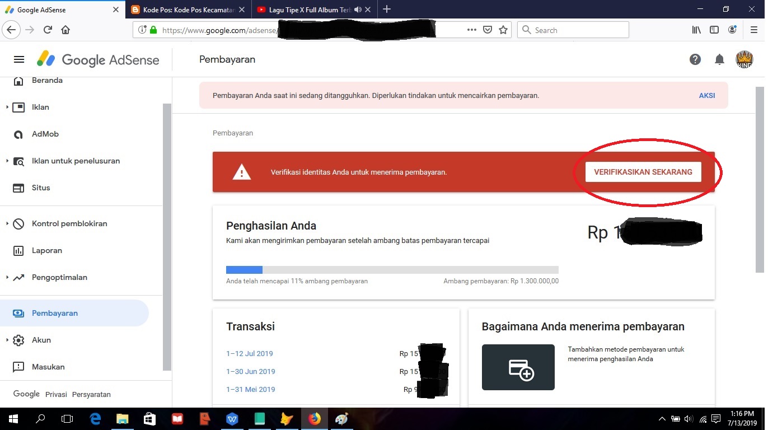The image size is (768, 430).
Task: Click the Firefox Search box
Action: click(x=573, y=30)
